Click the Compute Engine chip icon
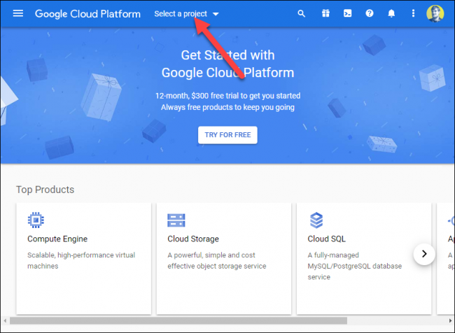This screenshot has height=333, width=455. (x=36, y=220)
